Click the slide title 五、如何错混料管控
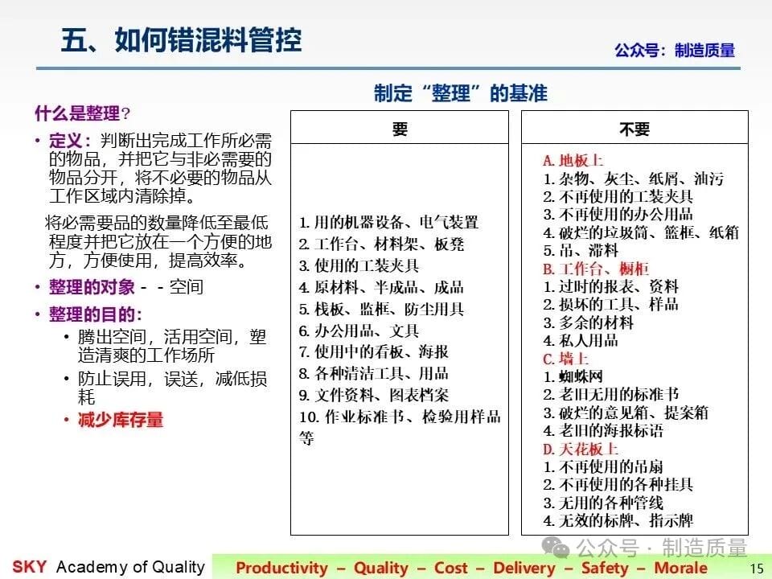 181,40
